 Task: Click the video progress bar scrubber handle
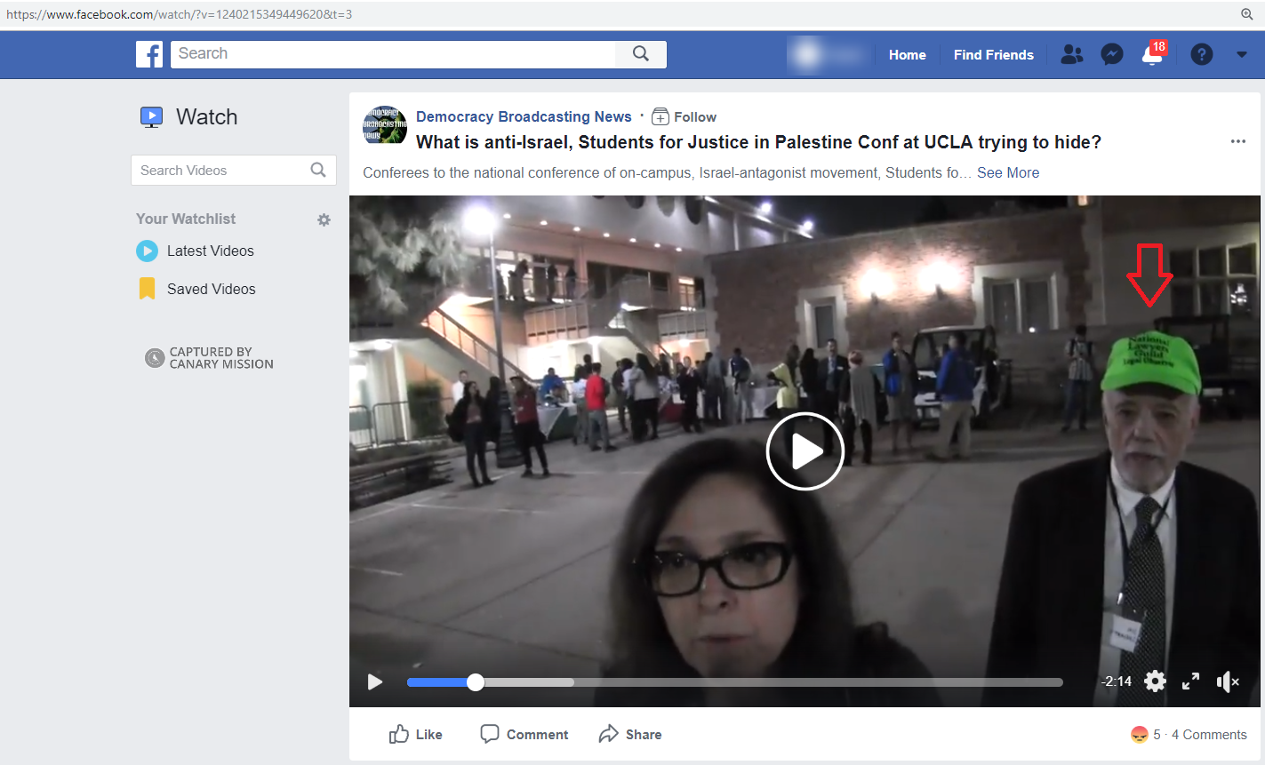476,682
